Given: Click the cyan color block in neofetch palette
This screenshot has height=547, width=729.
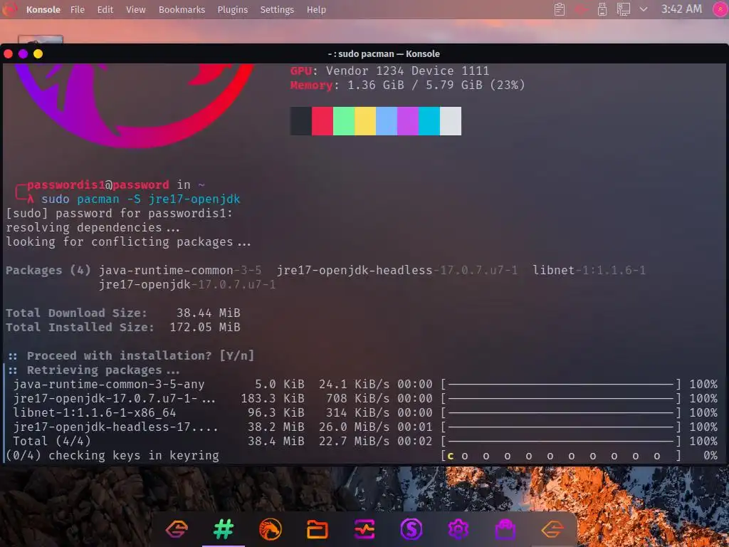Looking at the screenshot, I should point(429,121).
